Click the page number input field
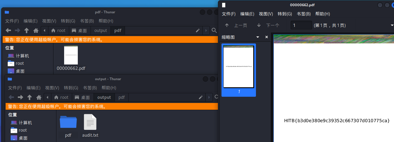 click(x=301, y=25)
